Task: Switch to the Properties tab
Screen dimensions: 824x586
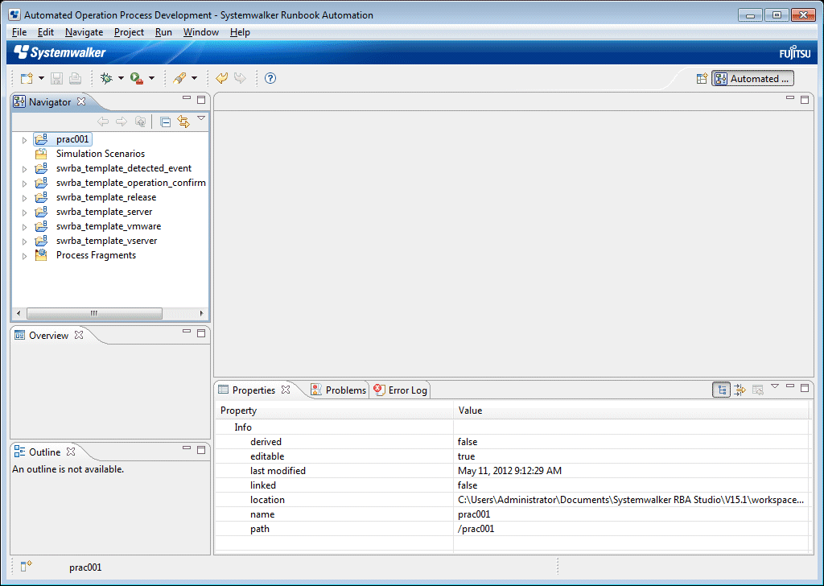Action: coord(253,390)
